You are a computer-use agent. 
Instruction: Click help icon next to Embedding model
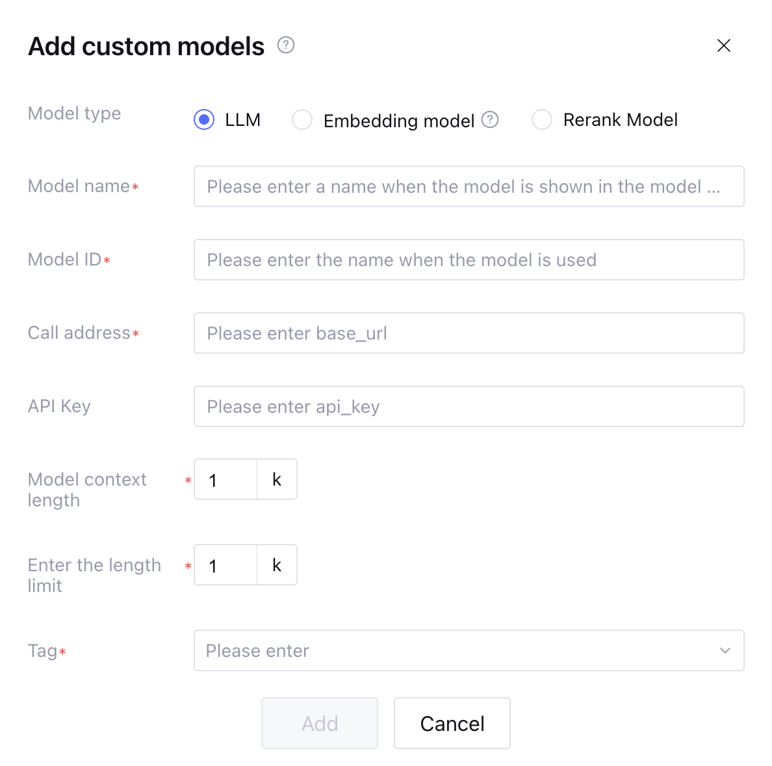(490, 120)
